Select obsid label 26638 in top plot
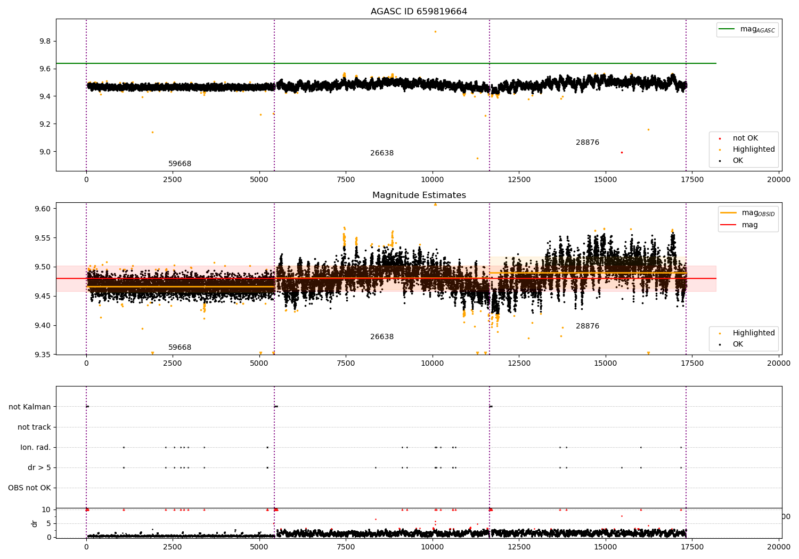The width and height of the screenshot is (799, 559). (382, 153)
